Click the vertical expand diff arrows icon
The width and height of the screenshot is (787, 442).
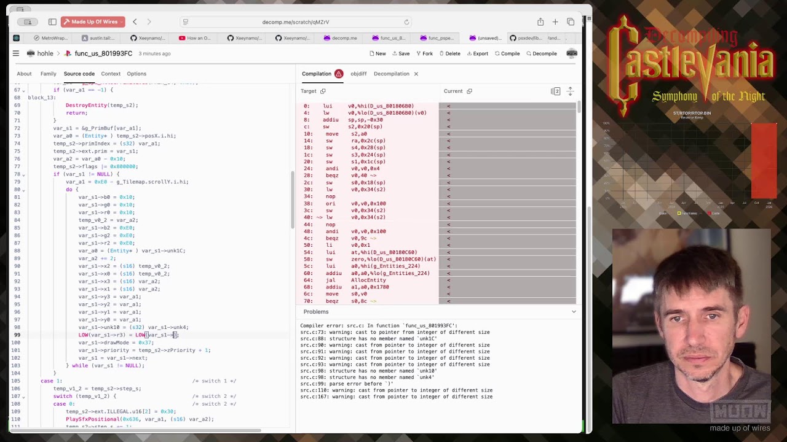click(x=570, y=91)
